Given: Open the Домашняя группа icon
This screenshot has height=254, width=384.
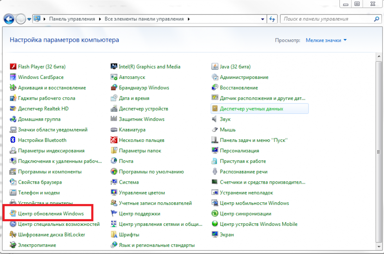Looking at the screenshot, I should click(13, 119).
